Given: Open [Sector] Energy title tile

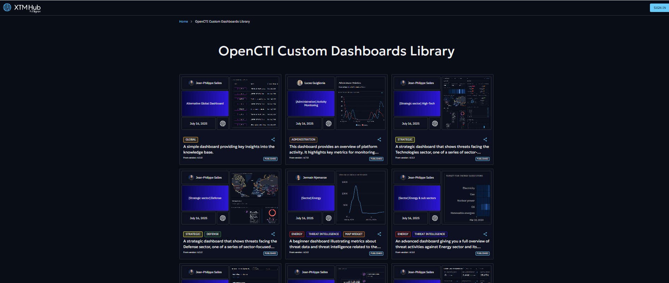Looking at the screenshot, I should (x=311, y=198).
